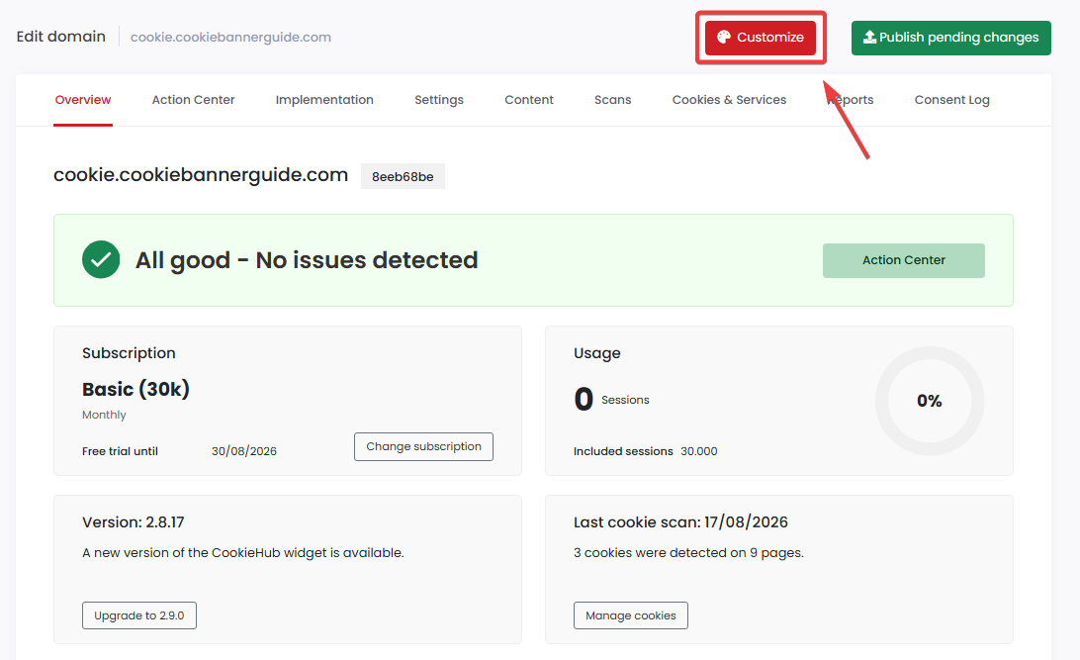Go to the Implementation tab
Screen dimensions: 1080x660
tap(324, 100)
